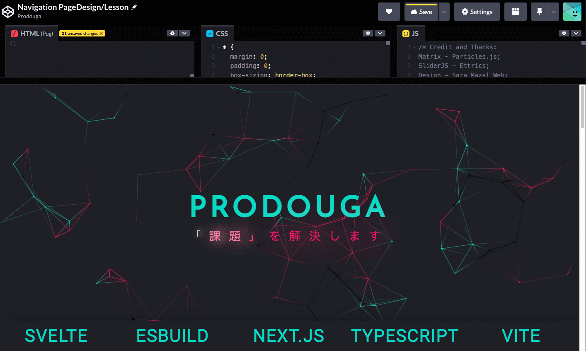
Task: Open the Prodouga author profile link
Action: pyautogui.click(x=29, y=17)
